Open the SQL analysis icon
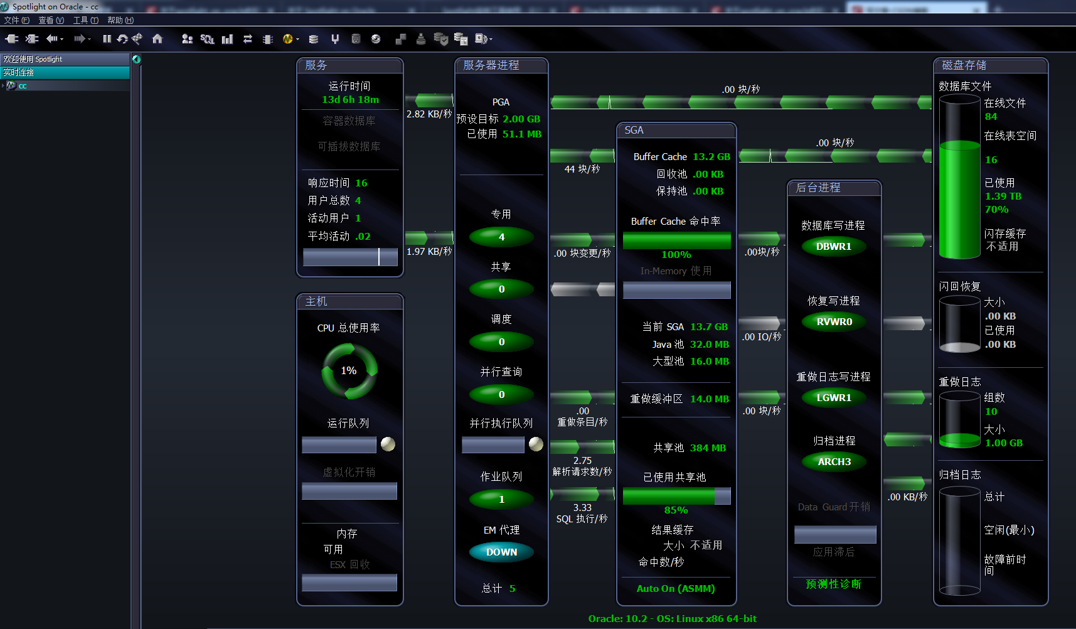The width and height of the screenshot is (1076, 629). click(207, 39)
